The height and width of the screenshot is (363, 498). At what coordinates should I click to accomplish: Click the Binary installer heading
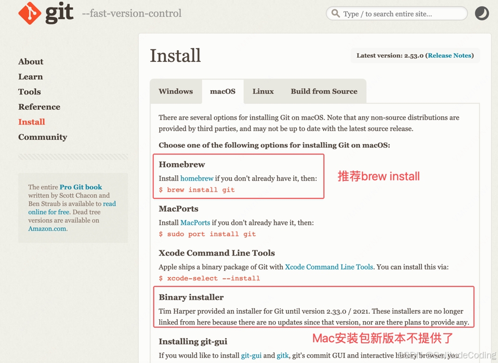point(191,297)
